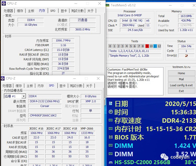Screen dimensions: 196x166
Task: Click the red test 9 box
Action: pyautogui.click(x=147, y=46)
